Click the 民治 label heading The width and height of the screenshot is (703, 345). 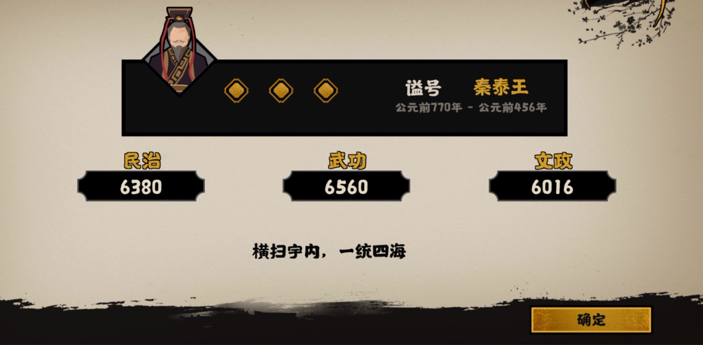tap(142, 161)
